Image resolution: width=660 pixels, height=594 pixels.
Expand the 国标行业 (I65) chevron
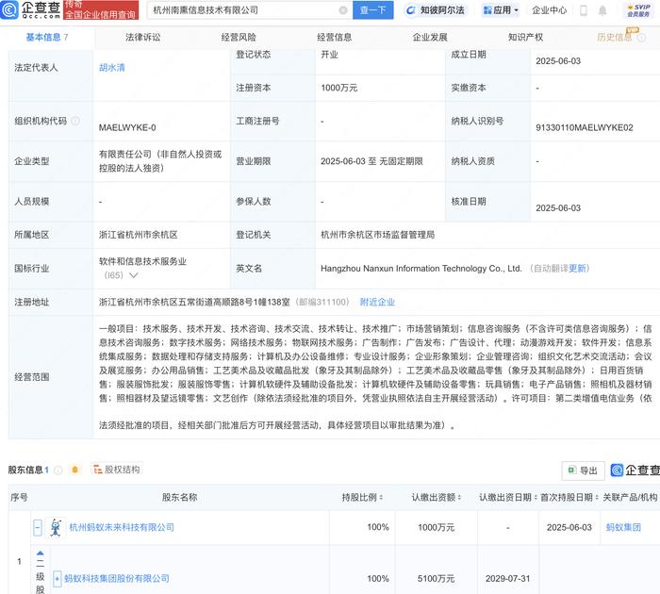[134, 275]
